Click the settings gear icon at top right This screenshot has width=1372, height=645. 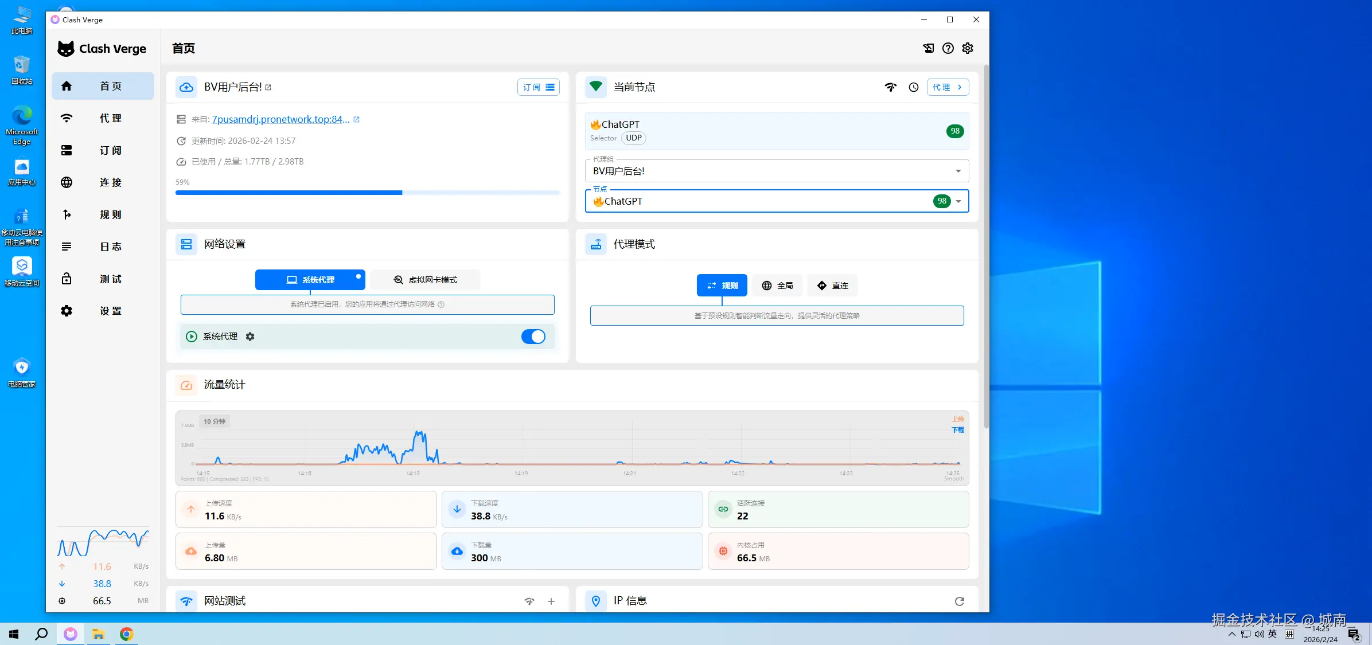point(968,48)
